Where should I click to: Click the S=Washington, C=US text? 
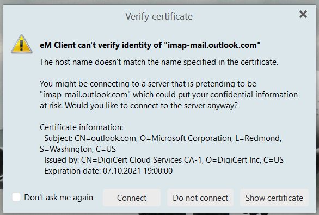tap(78, 149)
